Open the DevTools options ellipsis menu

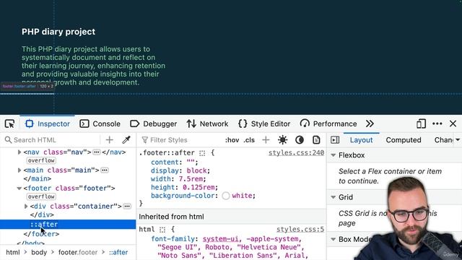(437, 123)
